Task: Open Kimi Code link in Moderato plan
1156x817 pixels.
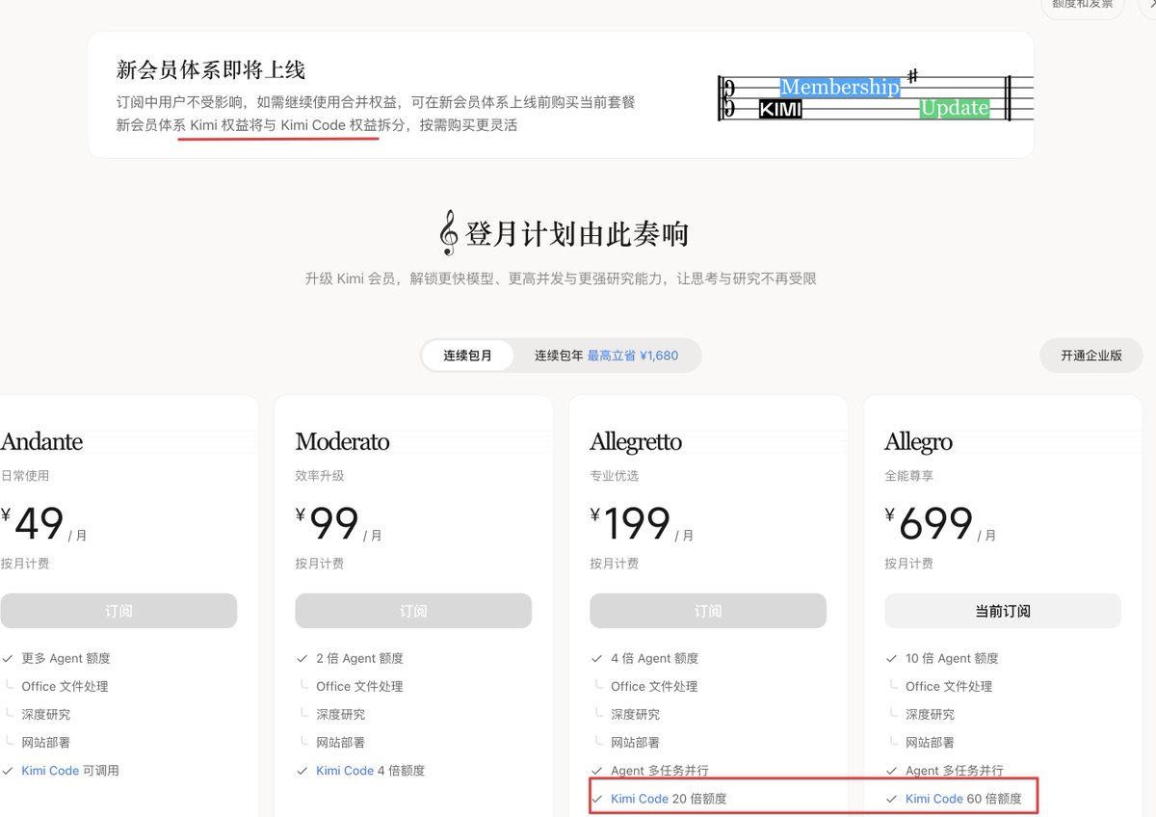Action: click(345, 771)
